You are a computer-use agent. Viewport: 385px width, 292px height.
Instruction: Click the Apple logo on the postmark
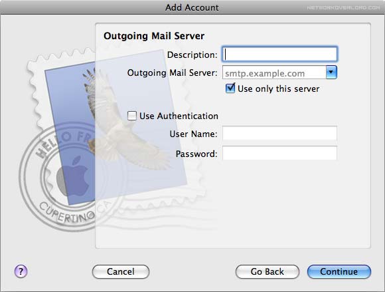(x=72, y=176)
